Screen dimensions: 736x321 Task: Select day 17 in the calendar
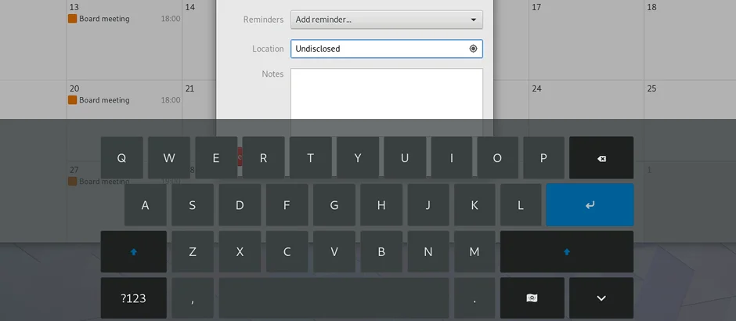point(585,31)
